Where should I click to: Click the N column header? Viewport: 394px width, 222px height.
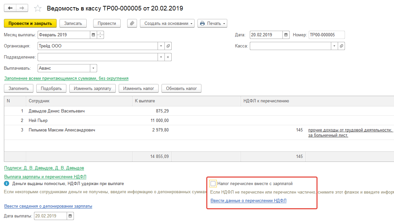click(x=15, y=101)
